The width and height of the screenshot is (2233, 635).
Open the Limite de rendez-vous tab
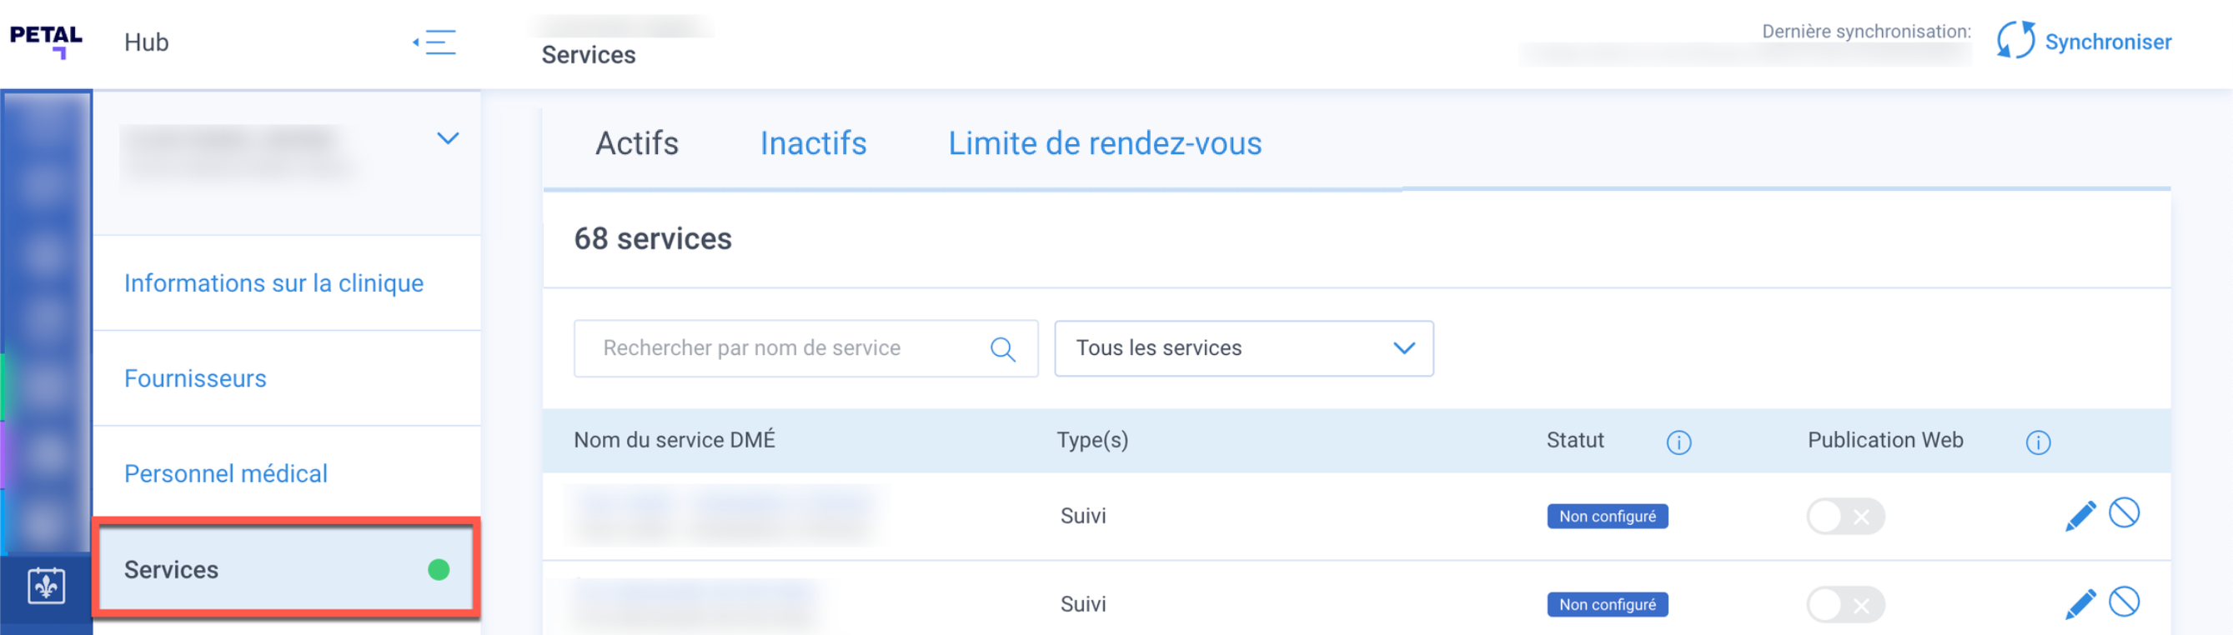(x=1104, y=144)
